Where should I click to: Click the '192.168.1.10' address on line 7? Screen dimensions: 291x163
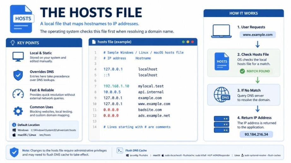[116, 86]
